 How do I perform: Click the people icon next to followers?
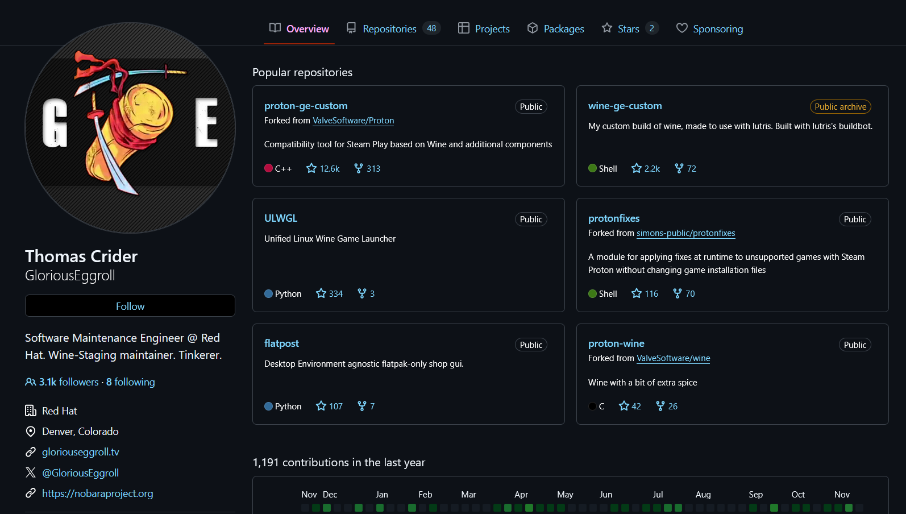(x=31, y=382)
